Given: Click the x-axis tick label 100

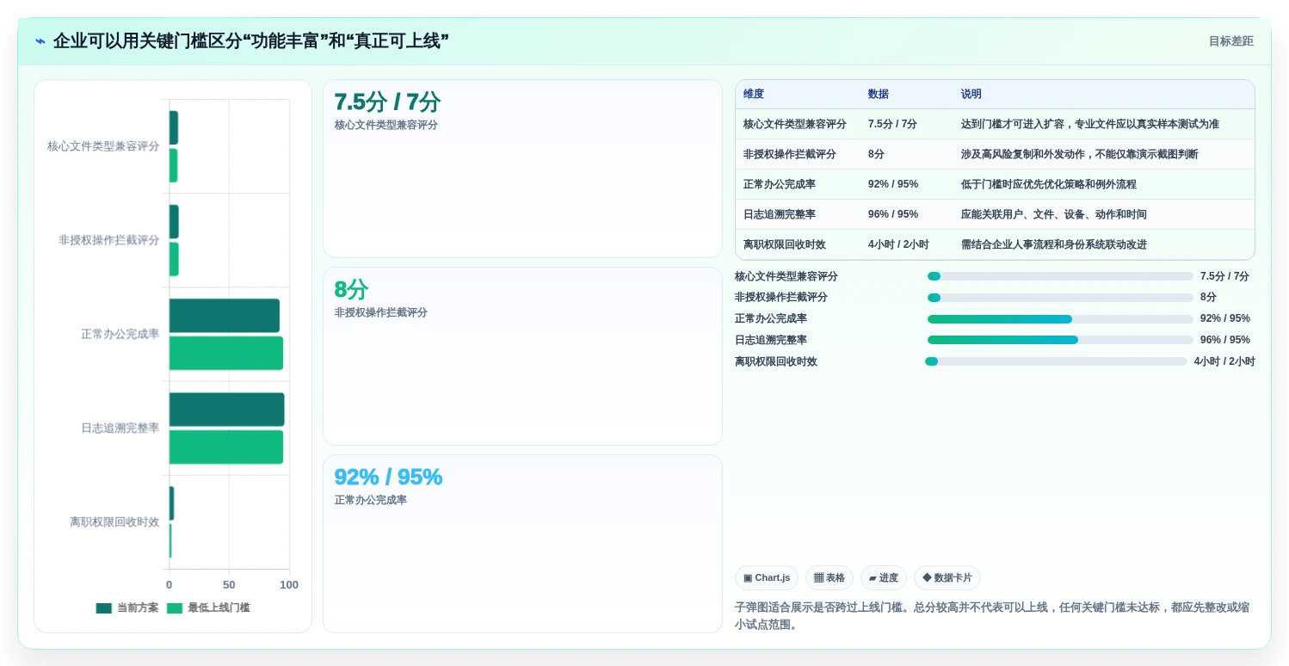Looking at the screenshot, I should tap(289, 585).
